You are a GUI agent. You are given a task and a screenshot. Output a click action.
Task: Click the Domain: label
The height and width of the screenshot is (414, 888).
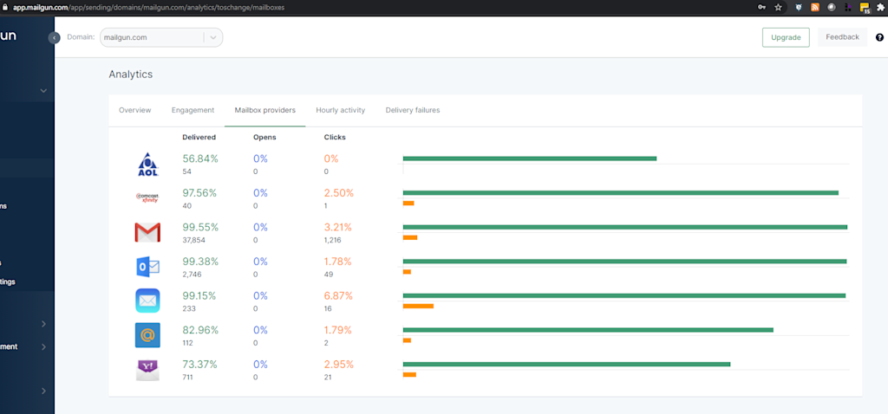click(81, 37)
